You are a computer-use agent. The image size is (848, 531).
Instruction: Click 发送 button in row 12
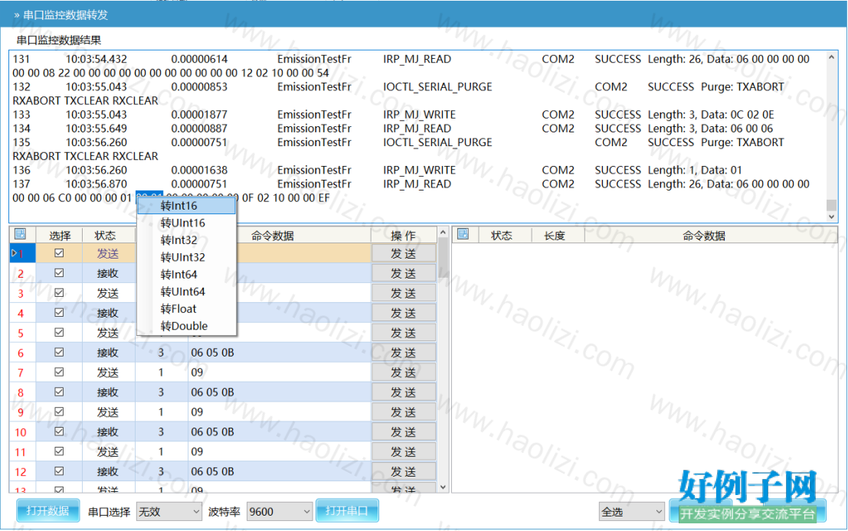click(404, 471)
